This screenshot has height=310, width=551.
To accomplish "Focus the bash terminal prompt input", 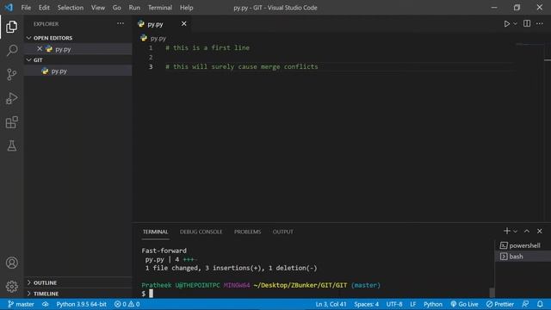I will (x=151, y=294).
